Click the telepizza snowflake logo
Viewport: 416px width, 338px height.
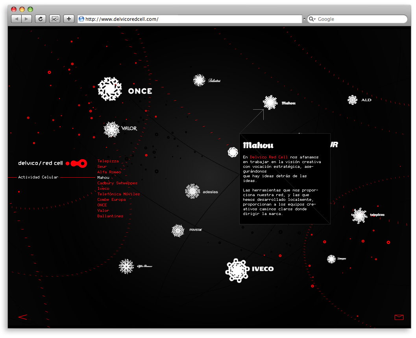(x=359, y=215)
